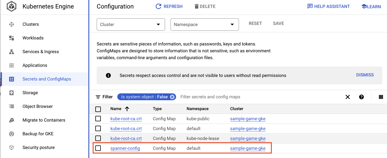
Task: Click the Storage sidebar icon
Action: [12, 93]
